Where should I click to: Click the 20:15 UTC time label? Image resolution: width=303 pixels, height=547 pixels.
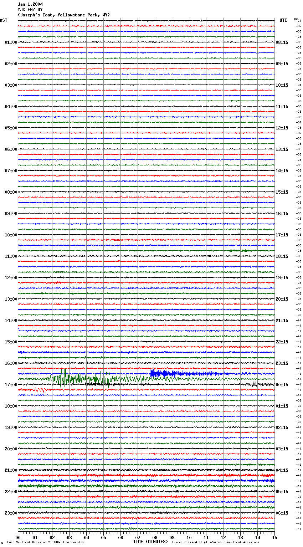282,299
